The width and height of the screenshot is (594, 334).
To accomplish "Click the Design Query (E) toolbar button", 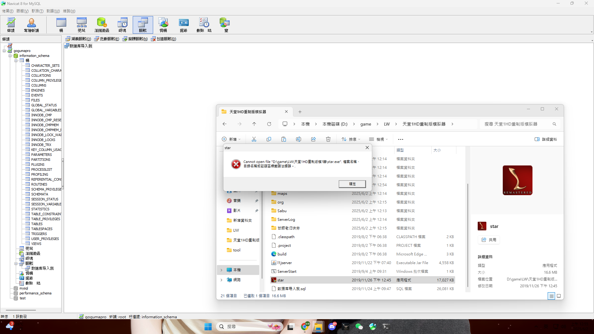I will (107, 39).
